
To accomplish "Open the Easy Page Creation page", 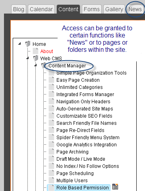I will click(x=78, y=80).
